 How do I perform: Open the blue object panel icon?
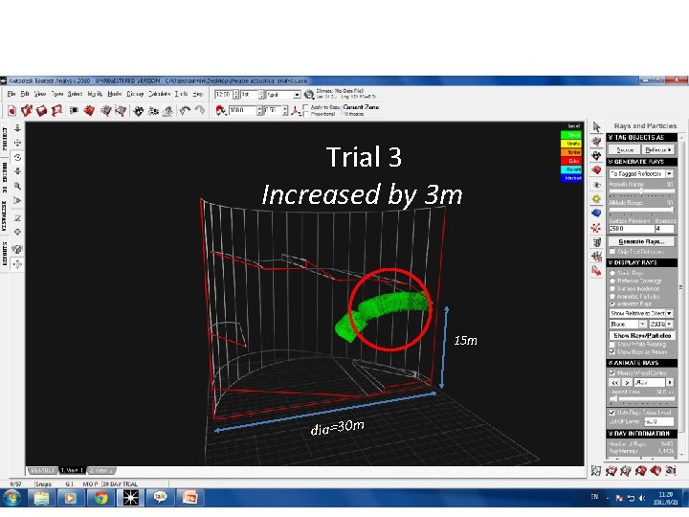click(596, 214)
